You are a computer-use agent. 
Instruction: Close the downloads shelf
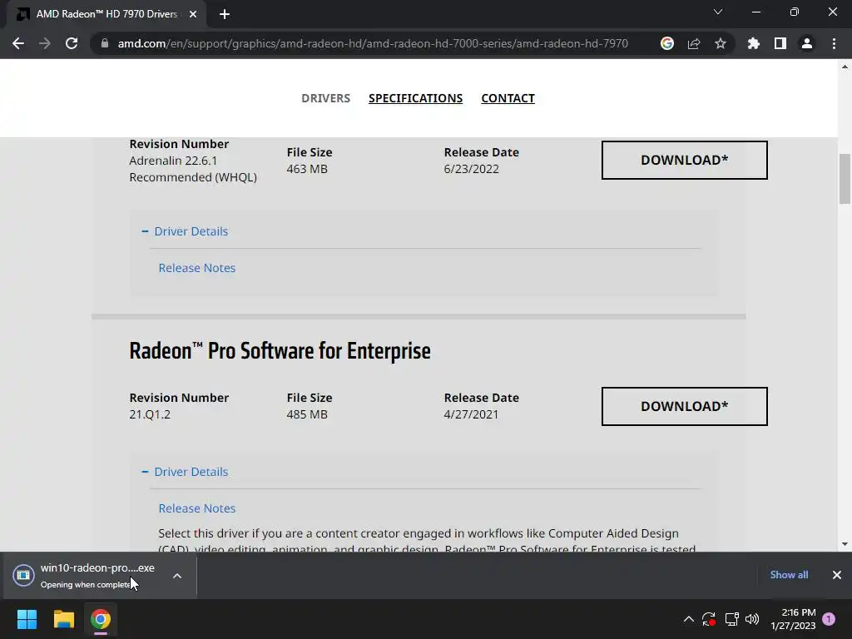(837, 575)
